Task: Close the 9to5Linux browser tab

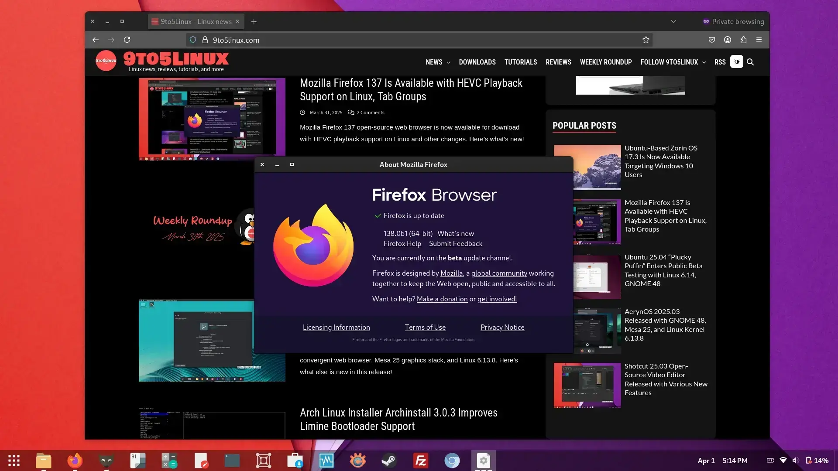Action: [x=237, y=21]
